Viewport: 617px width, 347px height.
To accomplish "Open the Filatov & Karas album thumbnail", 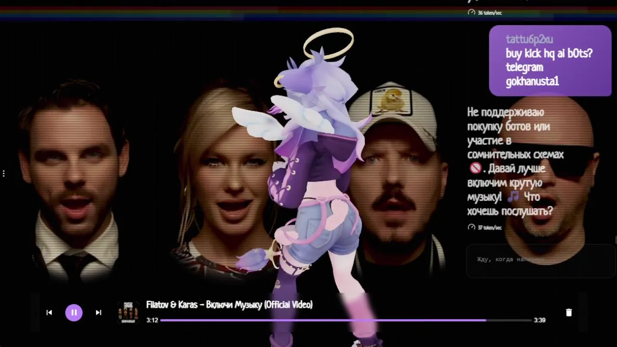I will point(128,312).
